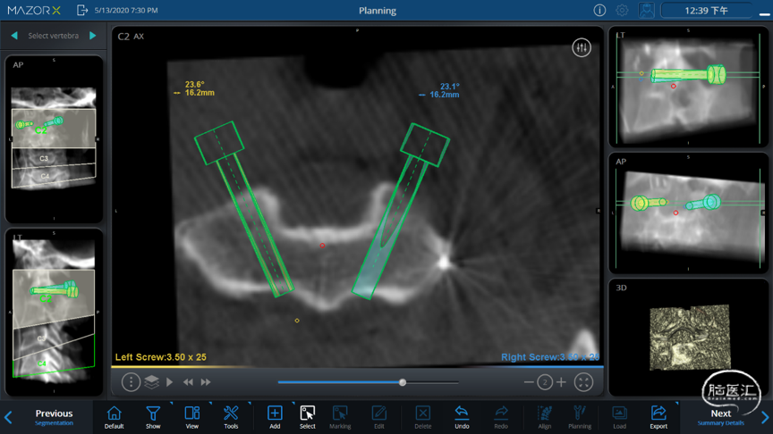Select the right screw in axial view
Image resolution: width=773 pixels, height=434 pixels.
(x=400, y=211)
